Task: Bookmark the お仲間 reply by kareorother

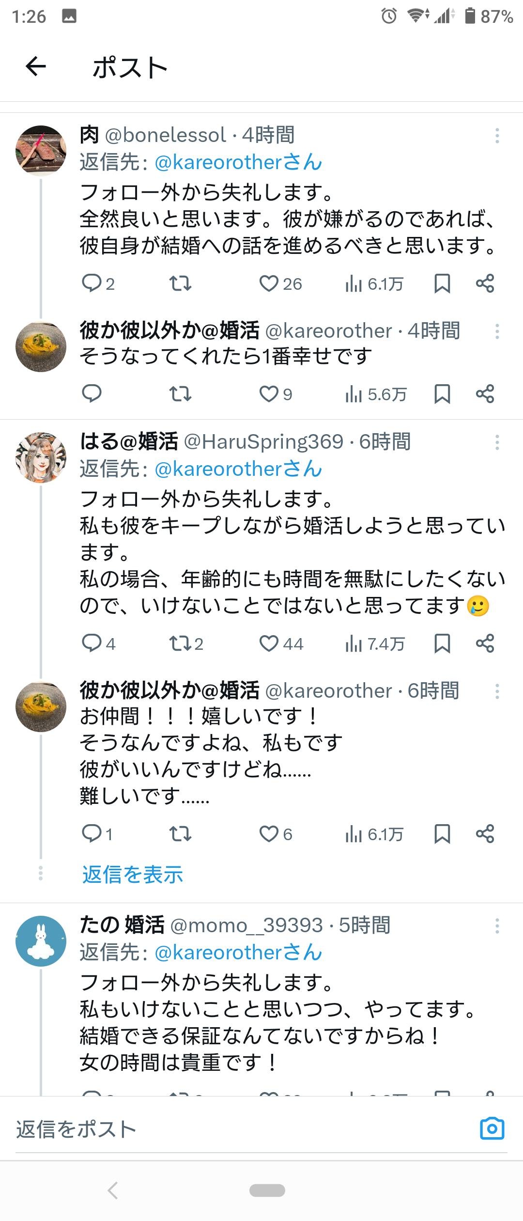Action: (x=442, y=834)
